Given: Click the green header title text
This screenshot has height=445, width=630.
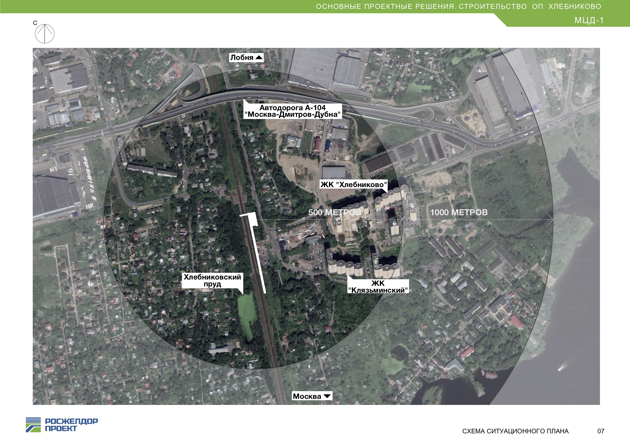Looking at the screenshot, I should [458, 7].
